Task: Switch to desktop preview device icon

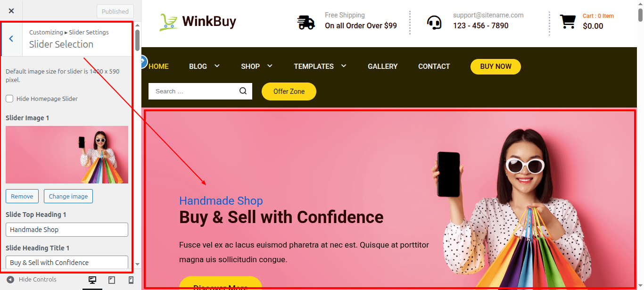Action: [x=92, y=280]
